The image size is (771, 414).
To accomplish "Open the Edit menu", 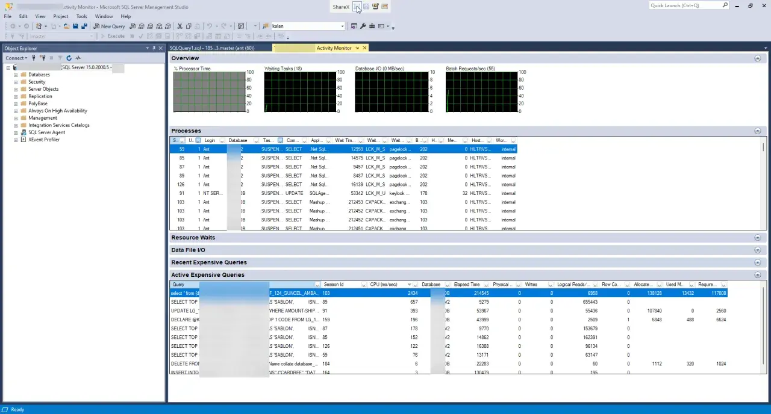I will pyautogui.click(x=23, y=16).
